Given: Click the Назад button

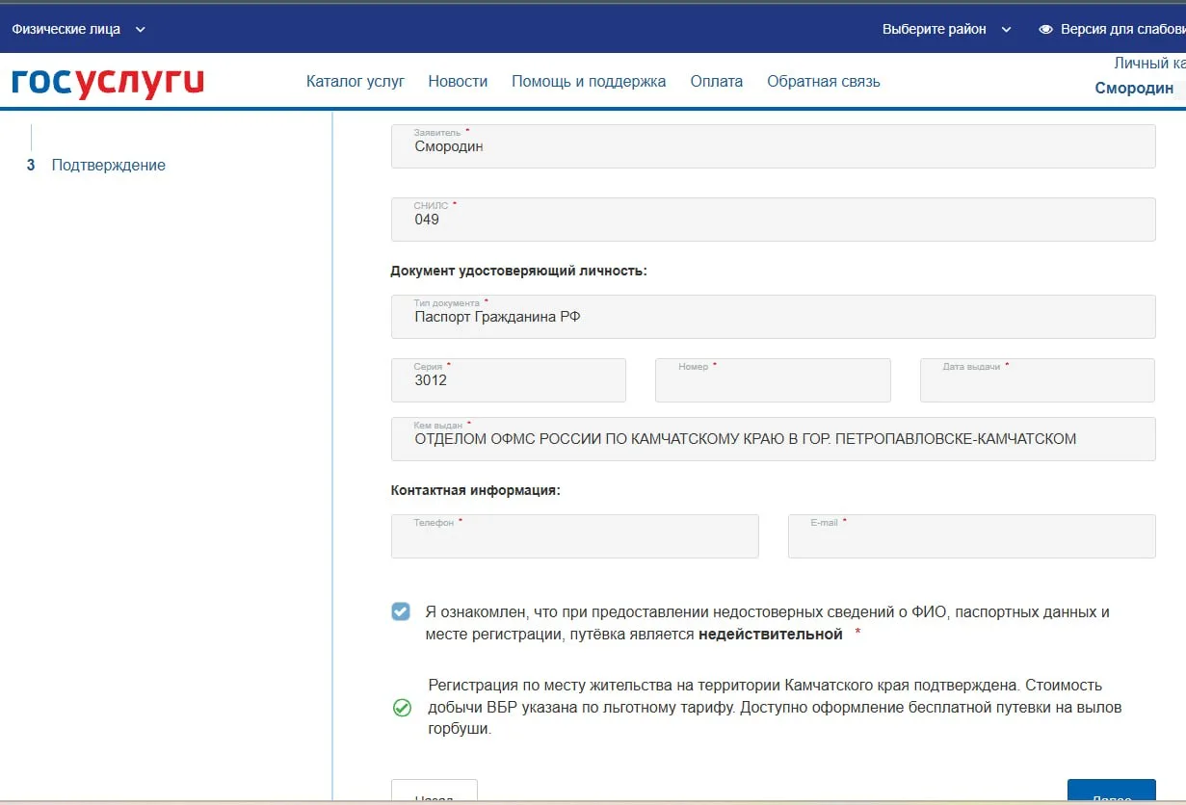Looking at the screenshot, I should (x=435, y=792).
